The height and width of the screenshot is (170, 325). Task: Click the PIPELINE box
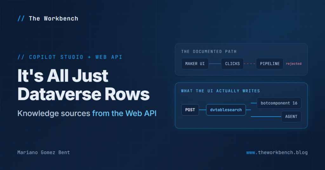[270, 64]
